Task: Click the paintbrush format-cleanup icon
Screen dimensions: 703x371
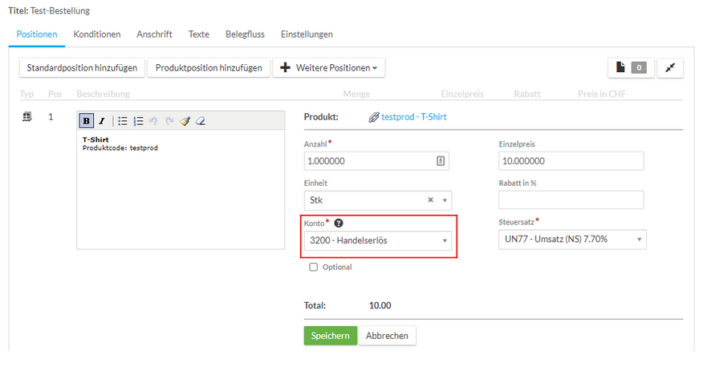Action: click(185, 121)
